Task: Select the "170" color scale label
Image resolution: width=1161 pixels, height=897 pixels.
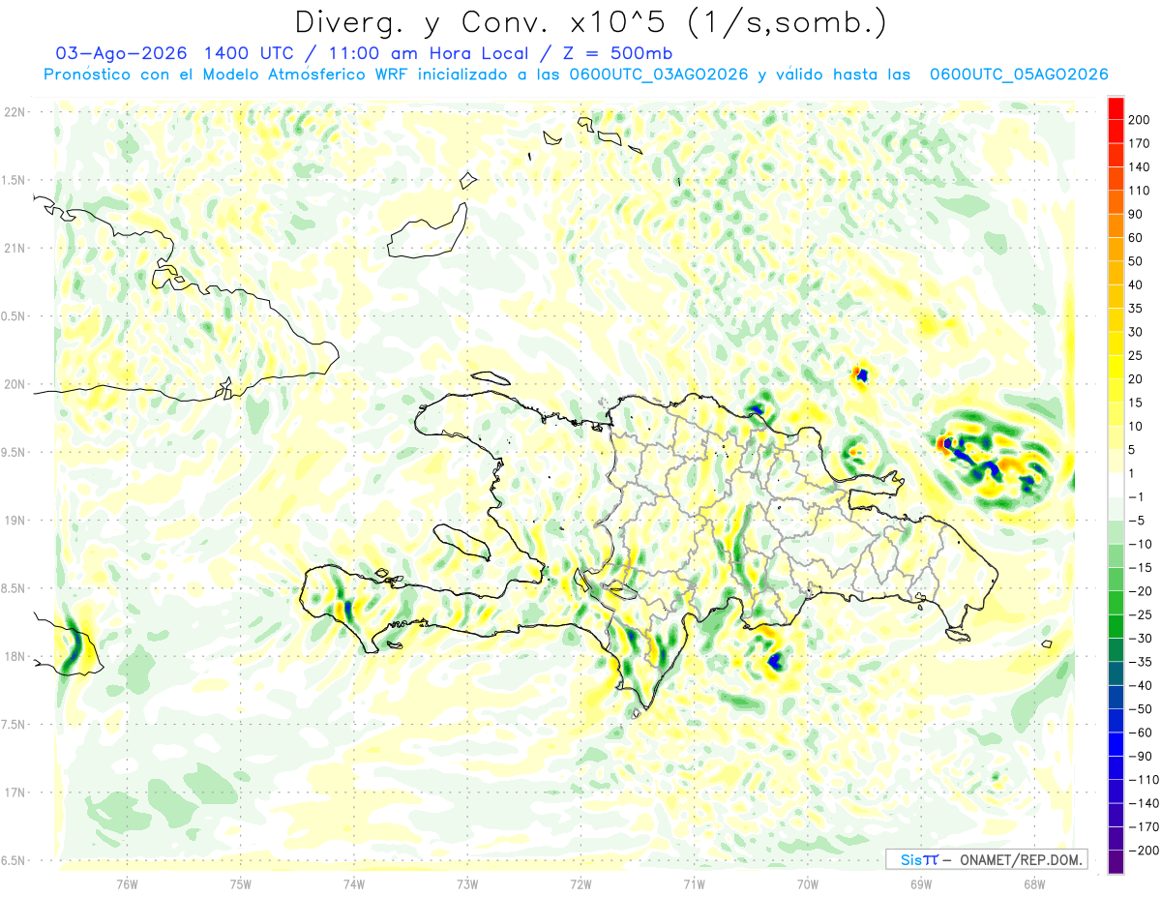Action: click(x=1139, y=143)
